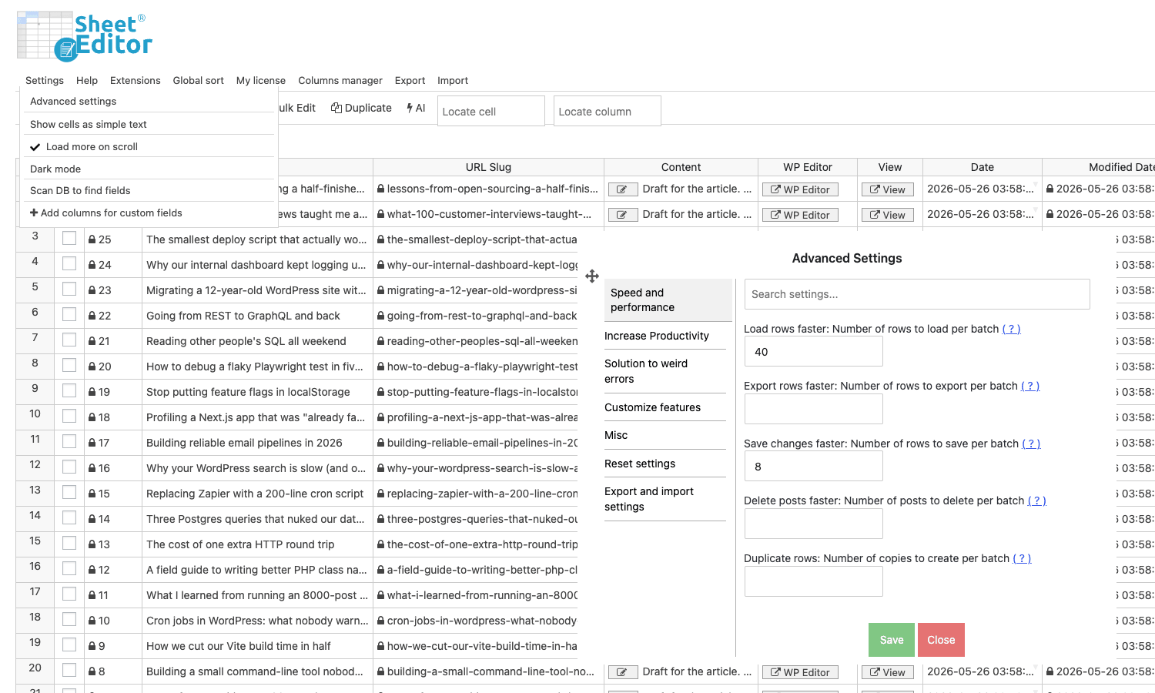Tick the checkbox for row 19
The image size is (1155, 693).
(69, 645)
